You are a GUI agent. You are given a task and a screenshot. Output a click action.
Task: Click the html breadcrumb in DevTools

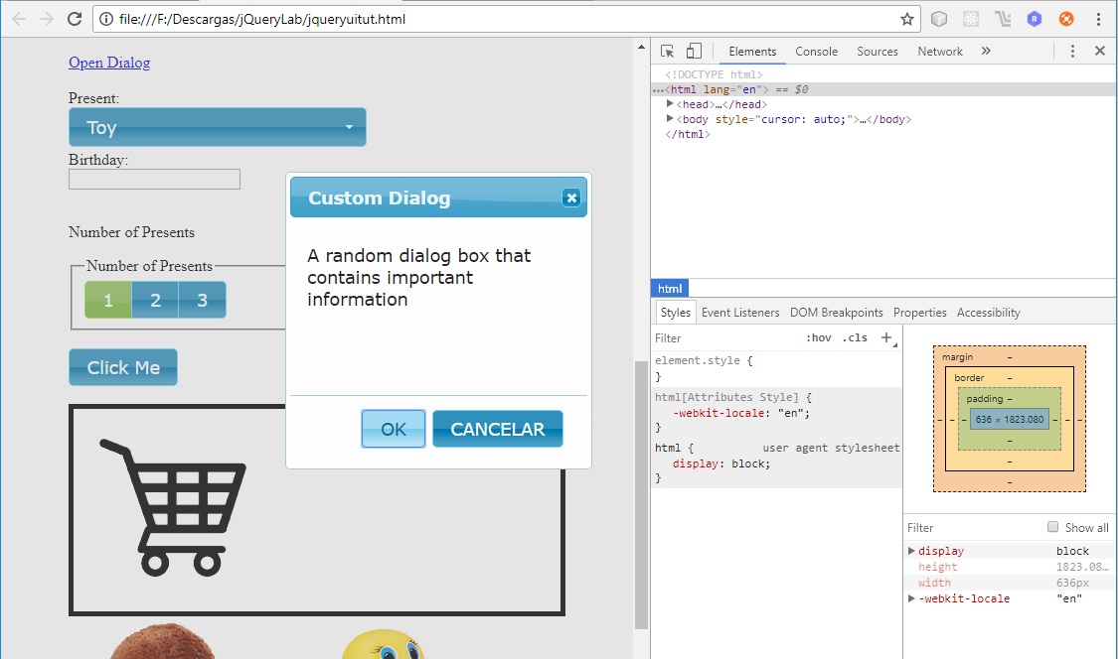pyautogui.click(x=670, y=289)
